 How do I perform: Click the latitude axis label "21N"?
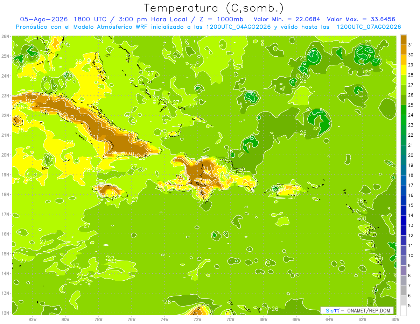point(6,135)
